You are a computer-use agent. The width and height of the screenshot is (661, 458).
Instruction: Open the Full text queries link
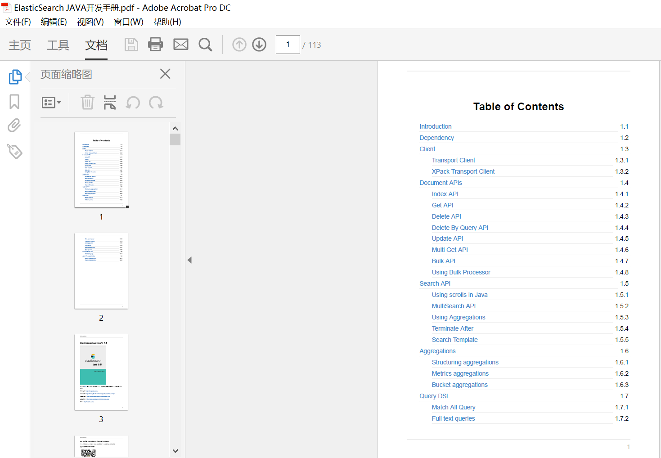click(453, 418)
